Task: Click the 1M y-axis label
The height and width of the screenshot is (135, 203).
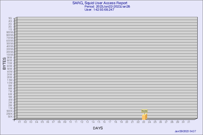Action: 10,108
